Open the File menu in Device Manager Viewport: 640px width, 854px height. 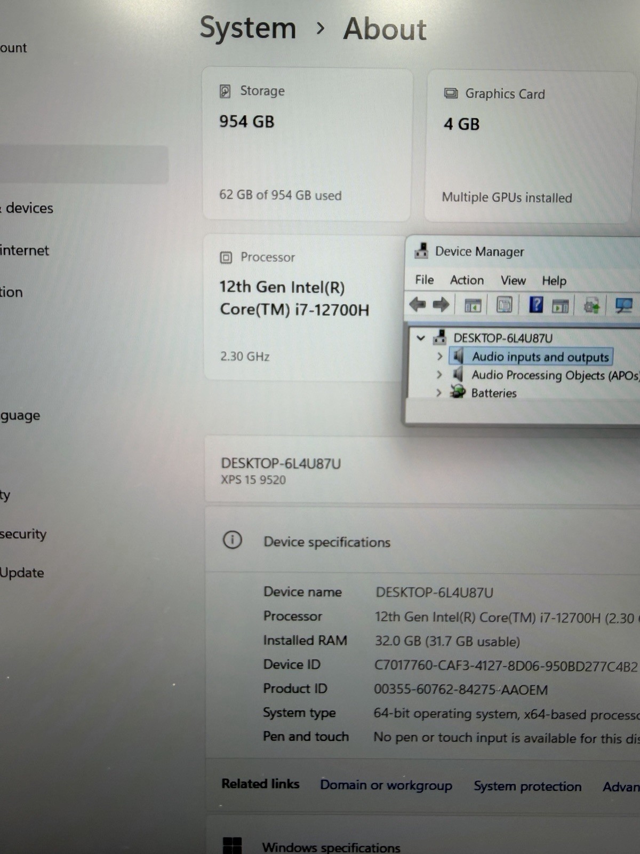(425, 280)
